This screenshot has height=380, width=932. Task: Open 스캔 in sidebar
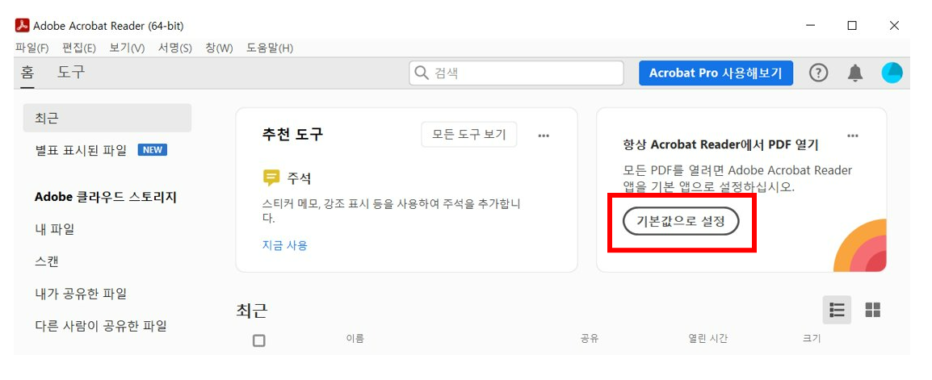47,262
